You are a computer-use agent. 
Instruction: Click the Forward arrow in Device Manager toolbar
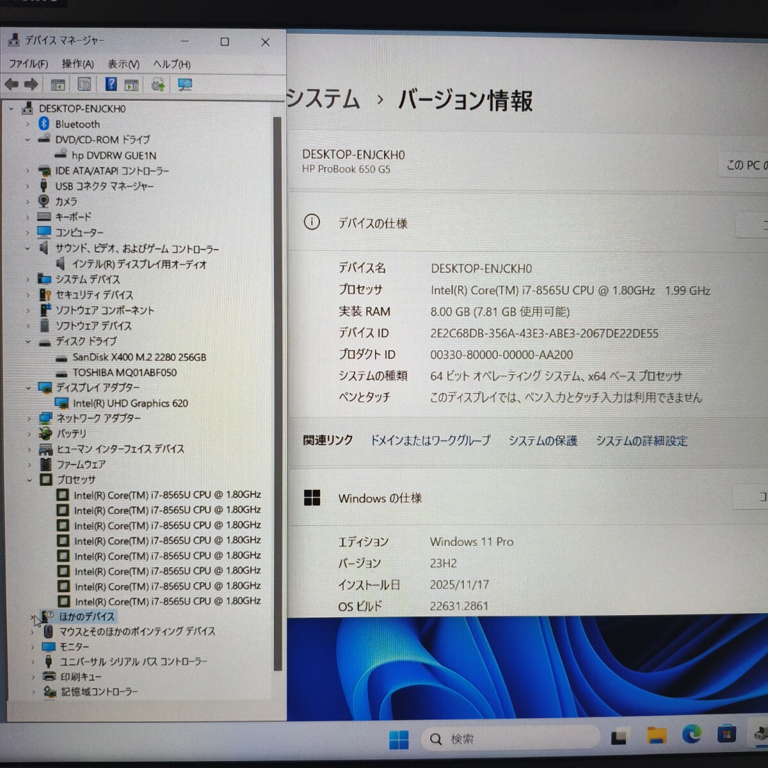(x=31, y=84)
